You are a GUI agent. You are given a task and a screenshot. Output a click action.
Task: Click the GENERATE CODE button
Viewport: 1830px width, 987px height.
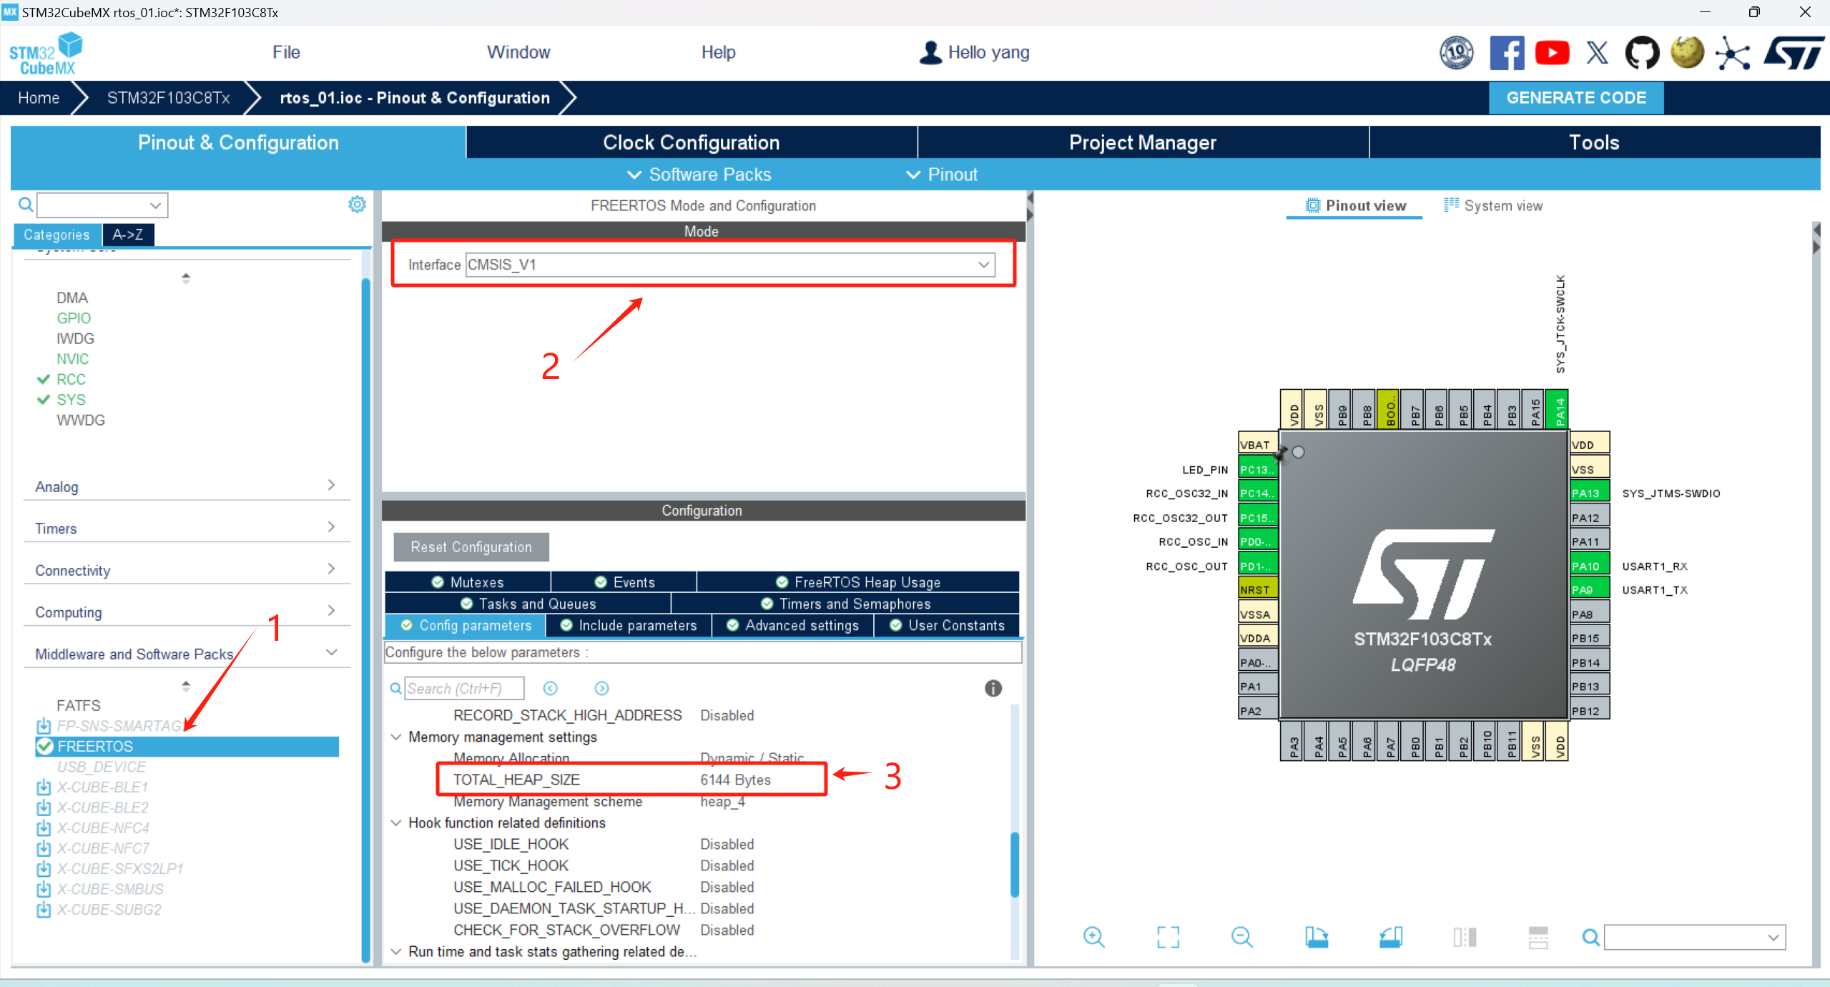[x=1575, y=98]
